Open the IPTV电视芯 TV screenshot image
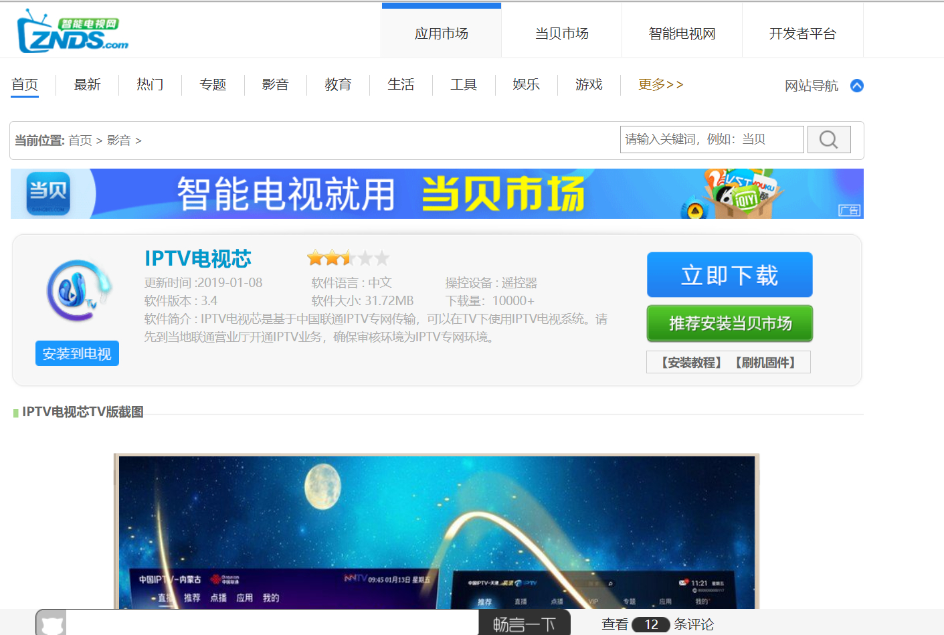Viewport: 944px width, 635px height. coord(437,532)
